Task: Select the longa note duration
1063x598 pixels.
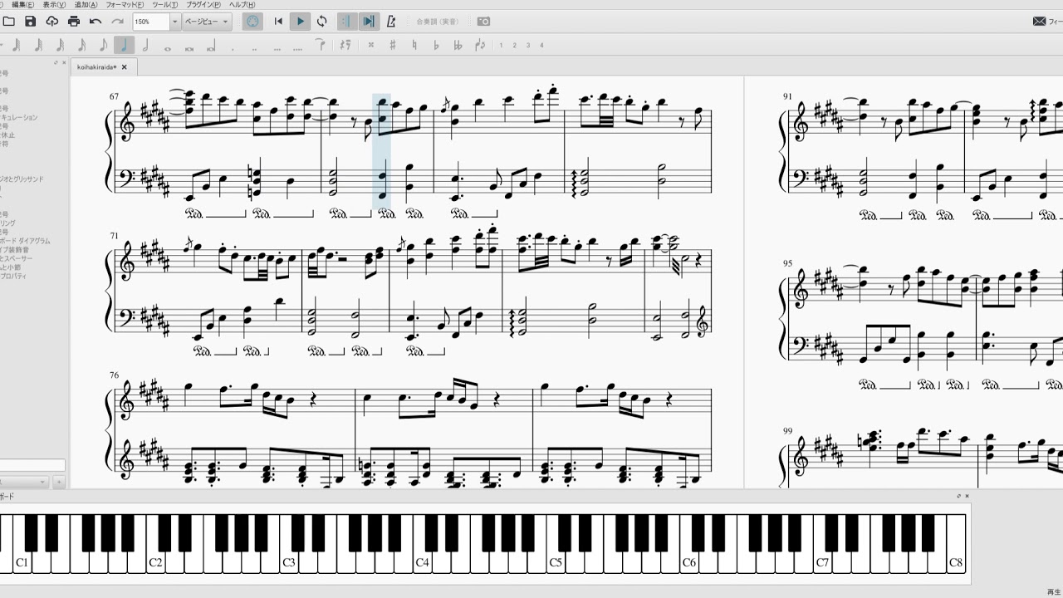Action: click(211, 45)
